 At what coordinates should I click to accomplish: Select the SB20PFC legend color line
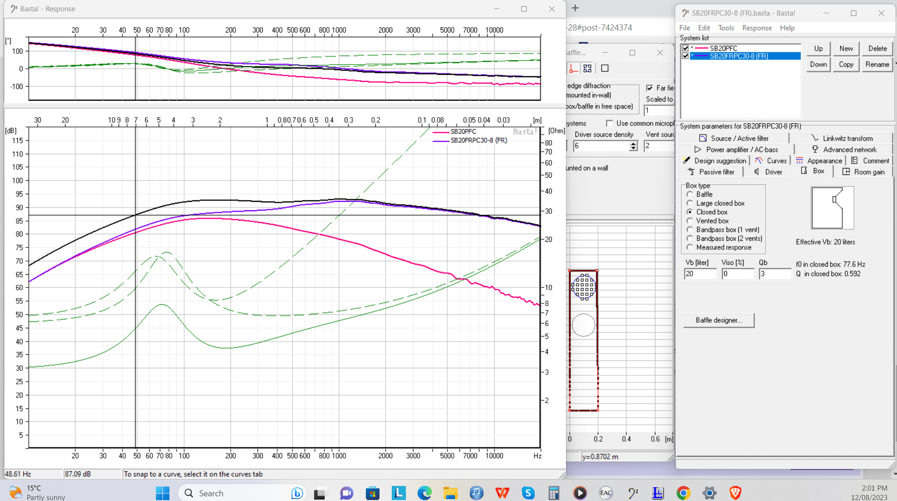pos(440,132)
